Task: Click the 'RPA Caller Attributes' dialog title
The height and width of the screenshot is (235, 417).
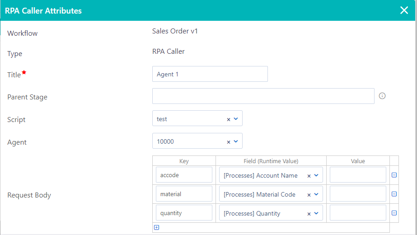Action: click(x=43, y=11)
